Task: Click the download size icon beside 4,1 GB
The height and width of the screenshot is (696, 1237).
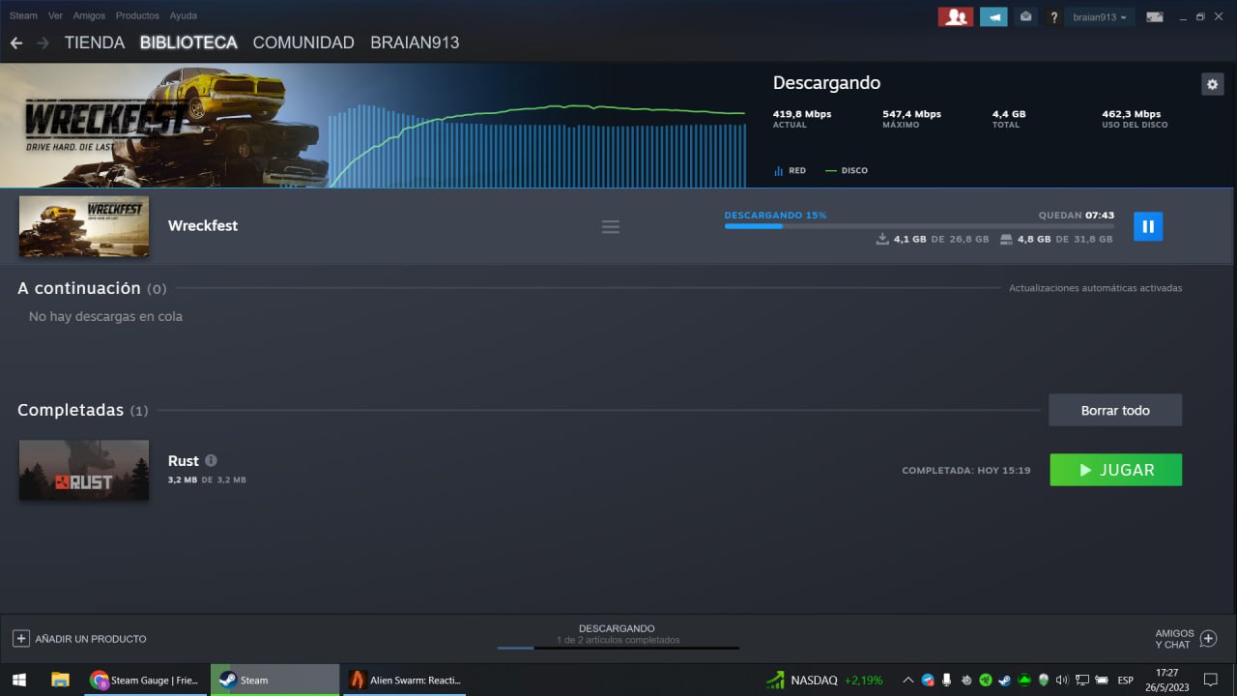Action: [882, 239]
